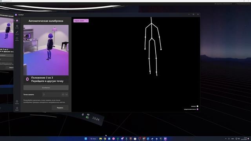Screen dimensions: 251x141
Task: Click the "Точки захвата" label
Action: (x=29, y=95)
